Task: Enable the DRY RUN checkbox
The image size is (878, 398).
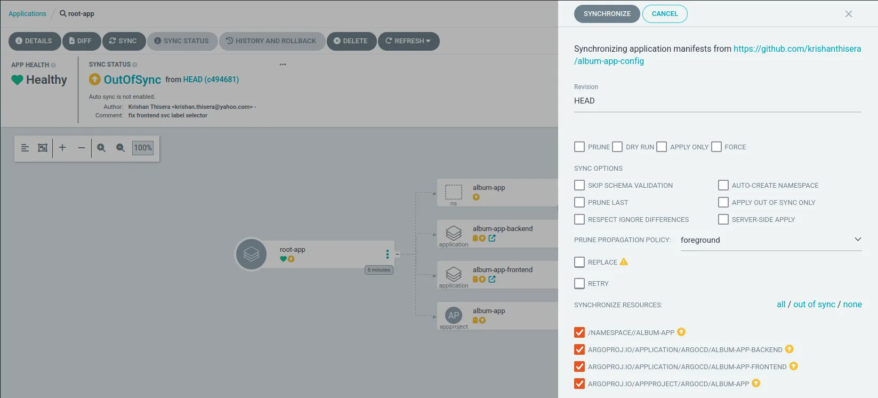Action: point(617,147)
